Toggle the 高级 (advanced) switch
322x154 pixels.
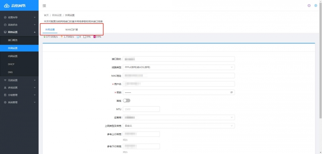pos(126,101)
